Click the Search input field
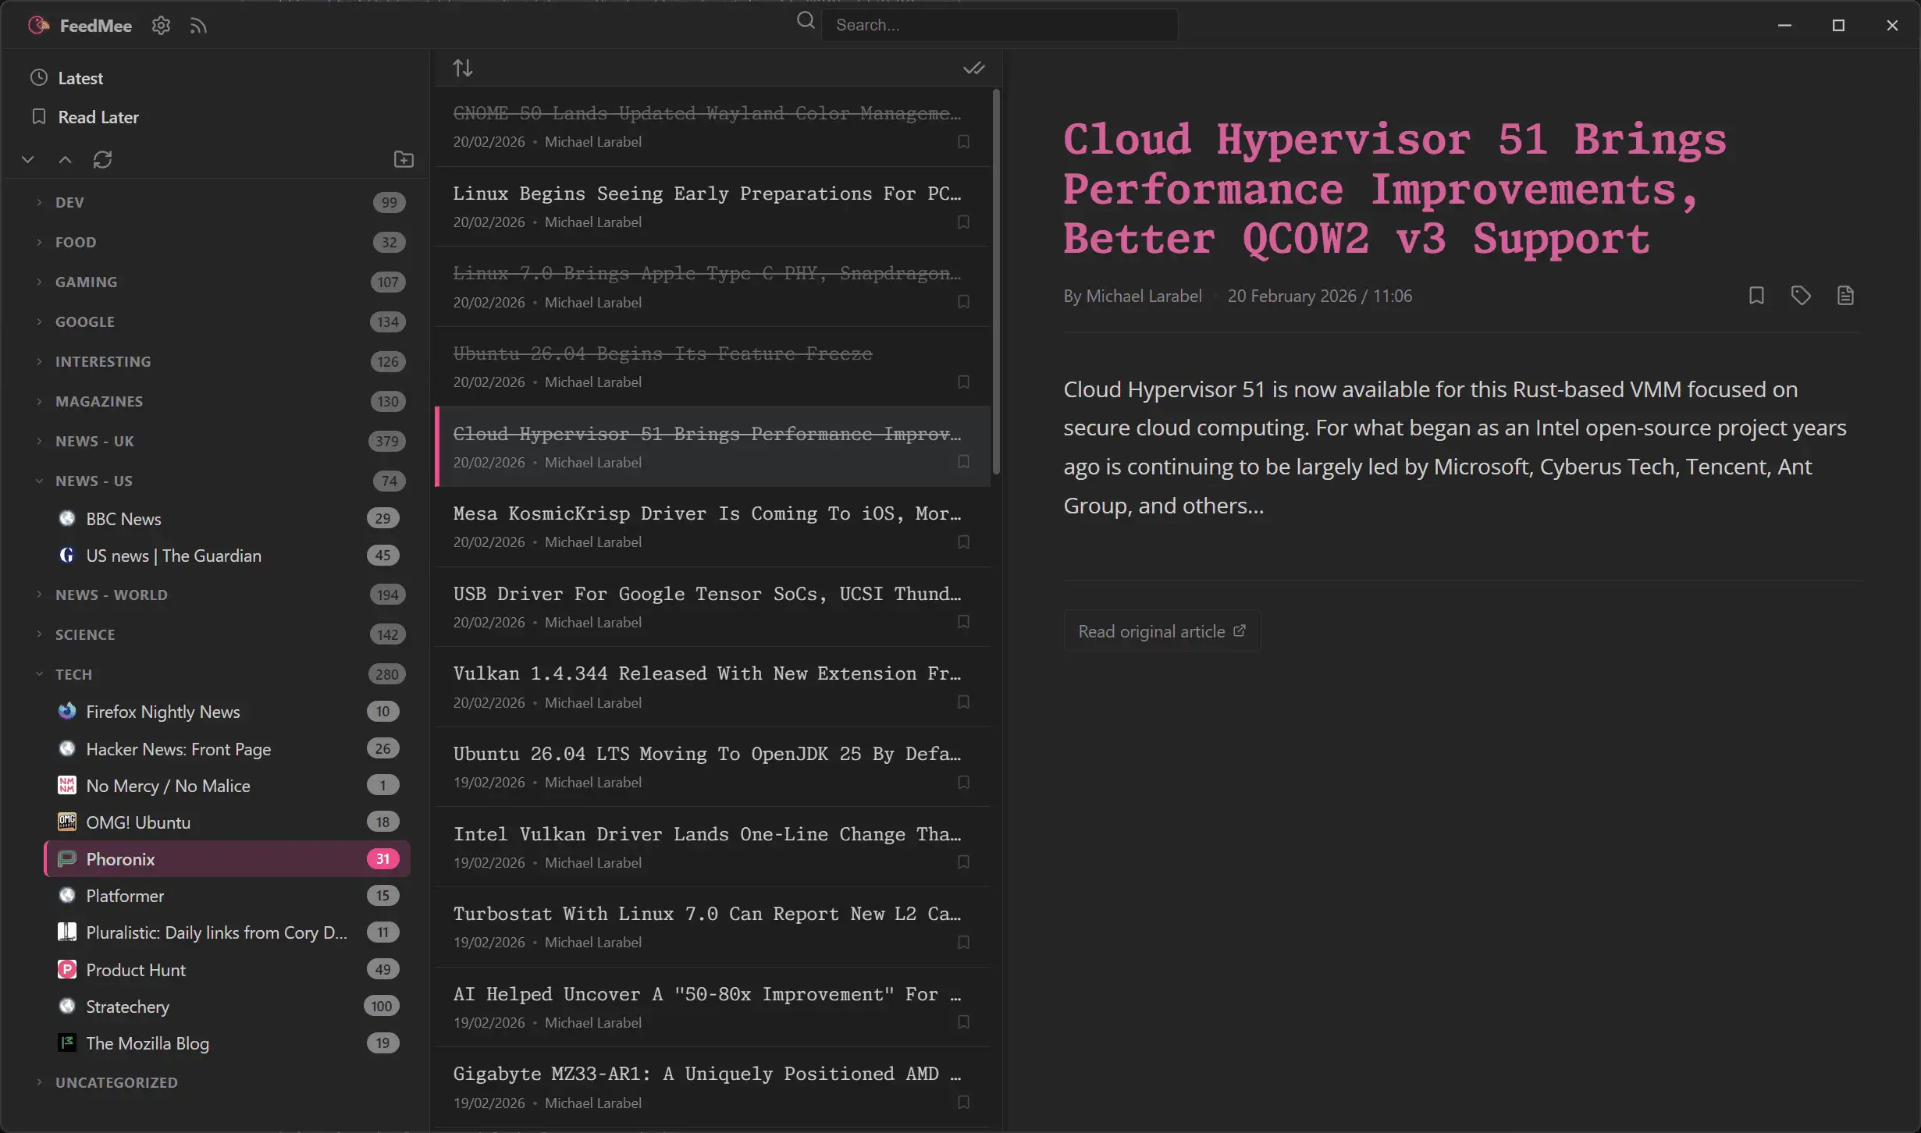Image resolution: width=1921 pixels, height=1133 pixels. (x=999, y=25)
